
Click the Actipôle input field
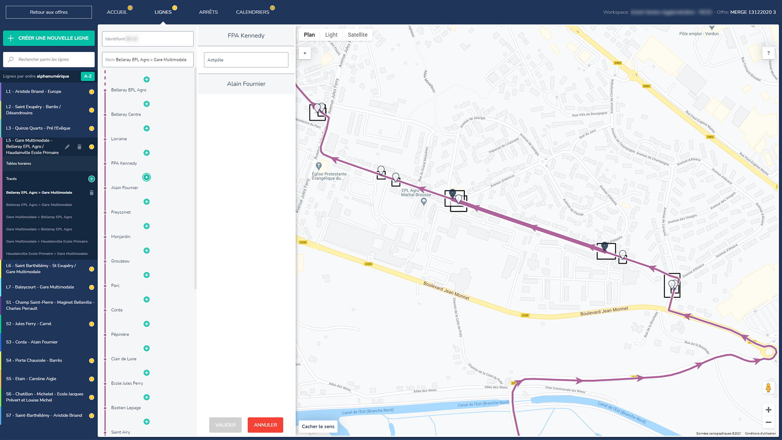[x=246, y=60]
